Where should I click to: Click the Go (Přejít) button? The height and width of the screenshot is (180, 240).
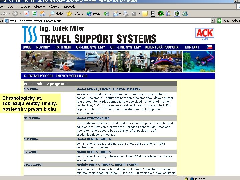point(223,21)
